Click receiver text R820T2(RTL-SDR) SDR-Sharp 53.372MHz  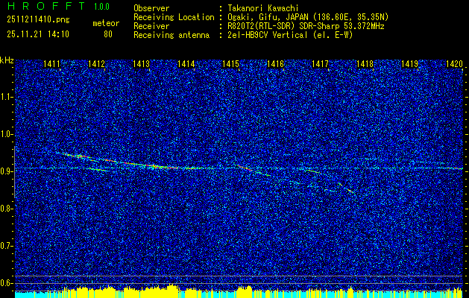[306, 26]
